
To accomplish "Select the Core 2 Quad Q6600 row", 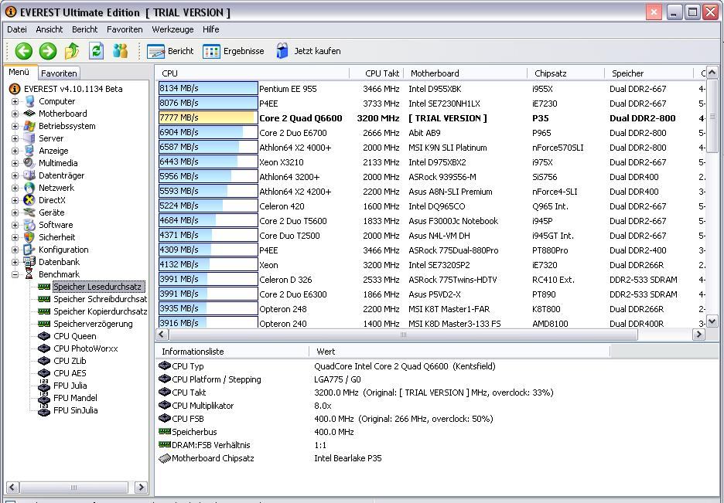I will click(432, 118).
